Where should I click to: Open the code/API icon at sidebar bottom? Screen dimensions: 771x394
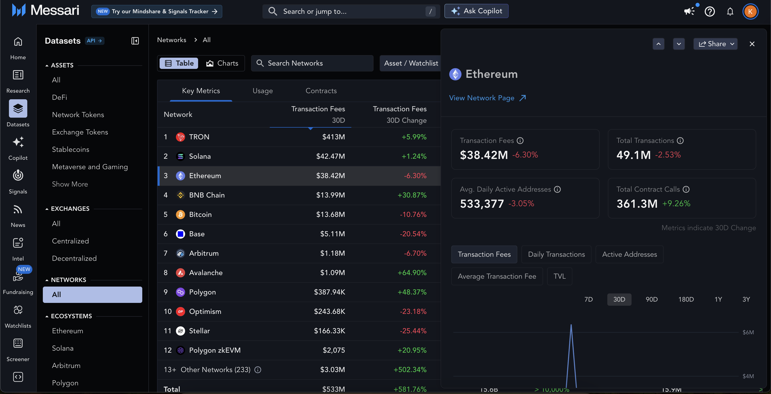[x=18, y=377]
